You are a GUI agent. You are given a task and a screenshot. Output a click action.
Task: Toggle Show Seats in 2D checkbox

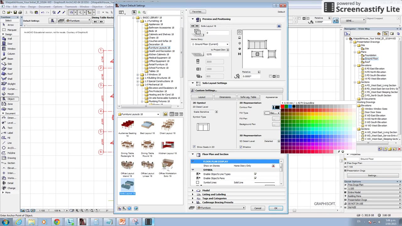pyautogui.click(x=194, y=147)
